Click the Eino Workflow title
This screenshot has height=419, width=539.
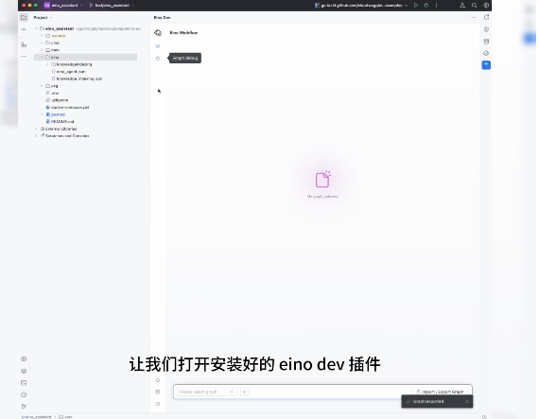[x=183, y=33]
